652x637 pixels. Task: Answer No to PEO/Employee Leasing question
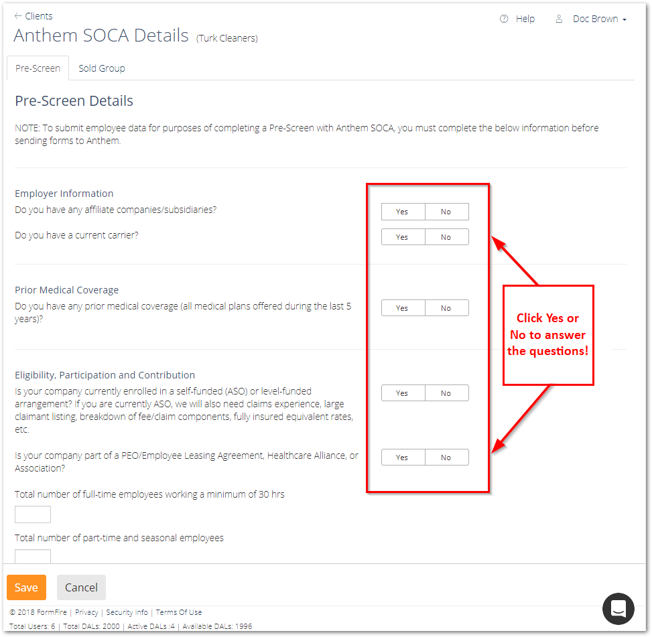point(446,457)
